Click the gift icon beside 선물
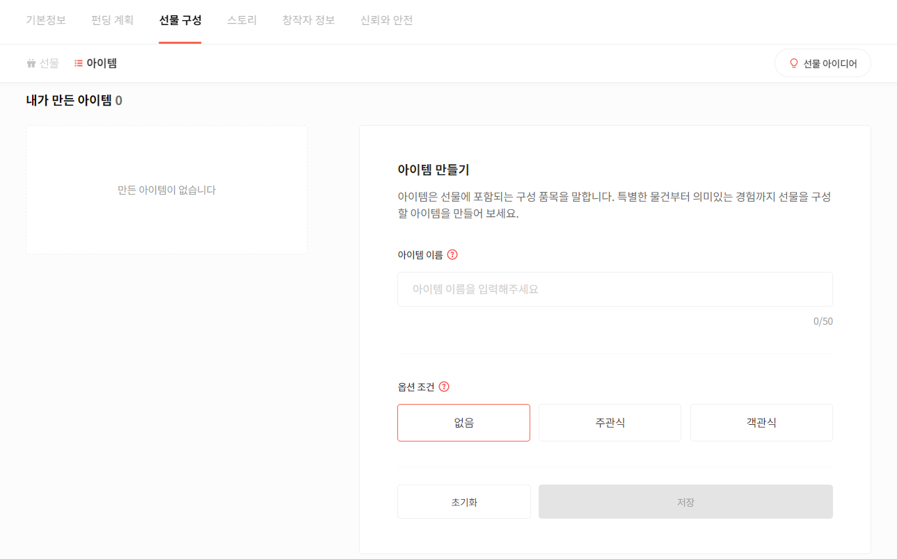This screenshot has height=559, width=897. 31,63
